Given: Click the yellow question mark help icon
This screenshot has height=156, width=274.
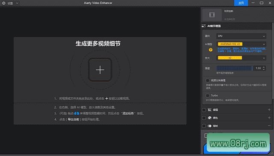Looking at the screenshot, I should 211,50.
